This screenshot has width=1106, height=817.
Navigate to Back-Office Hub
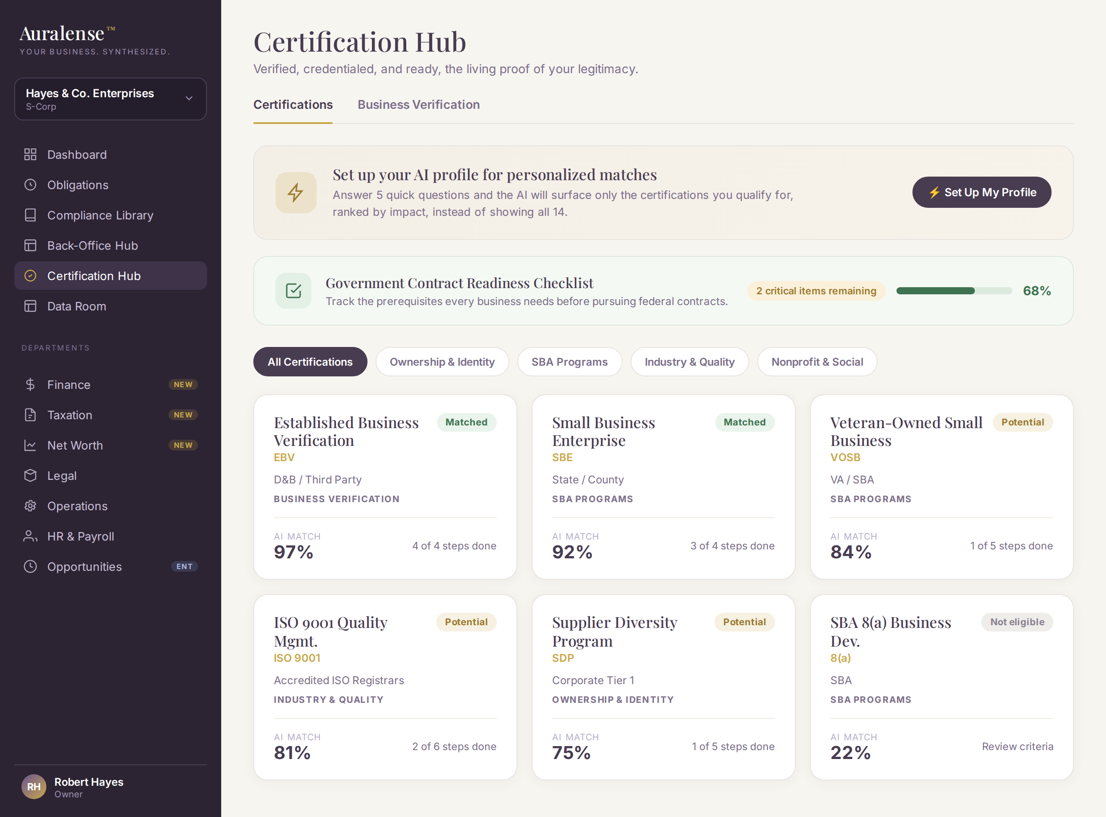pyautogui.click(x=110, y=245)
